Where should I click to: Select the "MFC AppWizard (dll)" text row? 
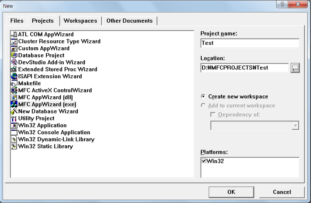pyautogui.click(x=46, y=98)
